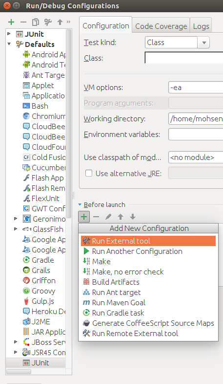Viewport: 223px width, 384px height.
Task: Select Build Artifacts option
Action: pos(148,282)
